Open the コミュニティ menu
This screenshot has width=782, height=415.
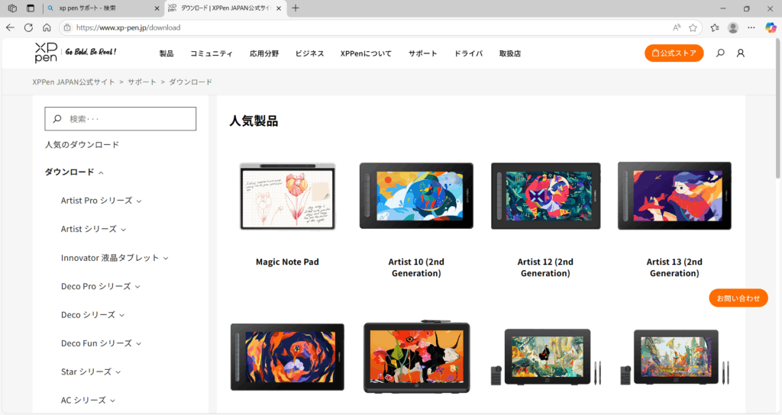click(x=212, y=53)
